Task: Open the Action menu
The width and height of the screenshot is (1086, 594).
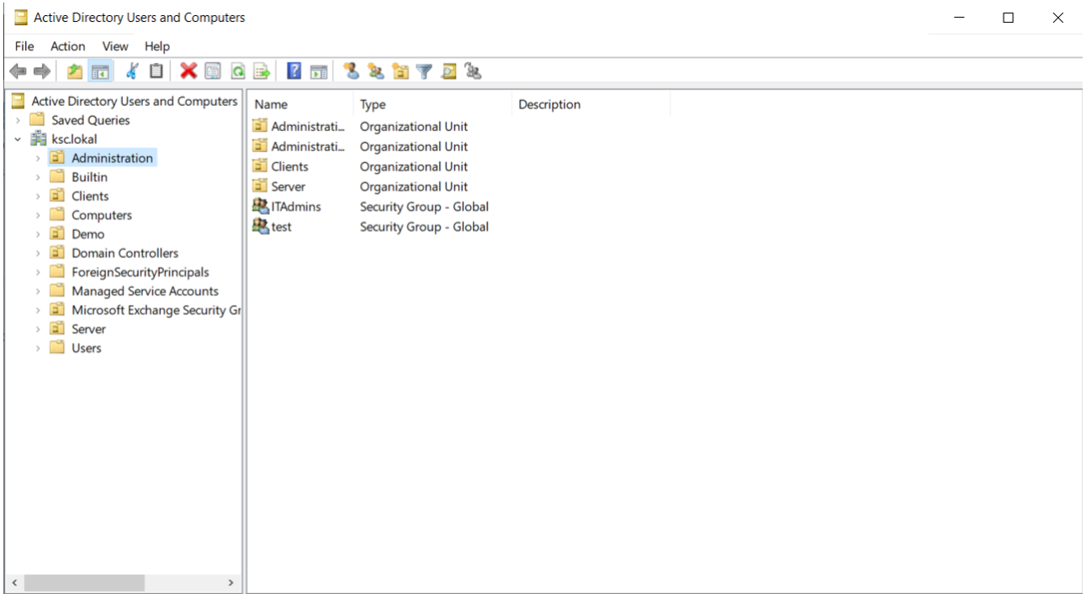Action: tap(67, 46)
